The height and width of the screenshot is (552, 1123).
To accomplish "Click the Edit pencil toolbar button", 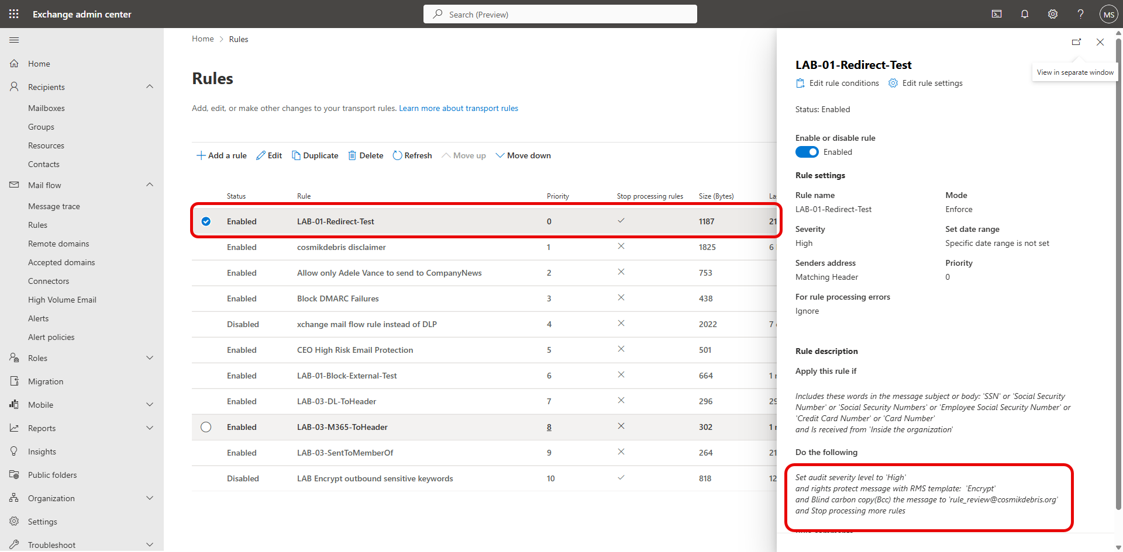I will [x=269, y=155].
